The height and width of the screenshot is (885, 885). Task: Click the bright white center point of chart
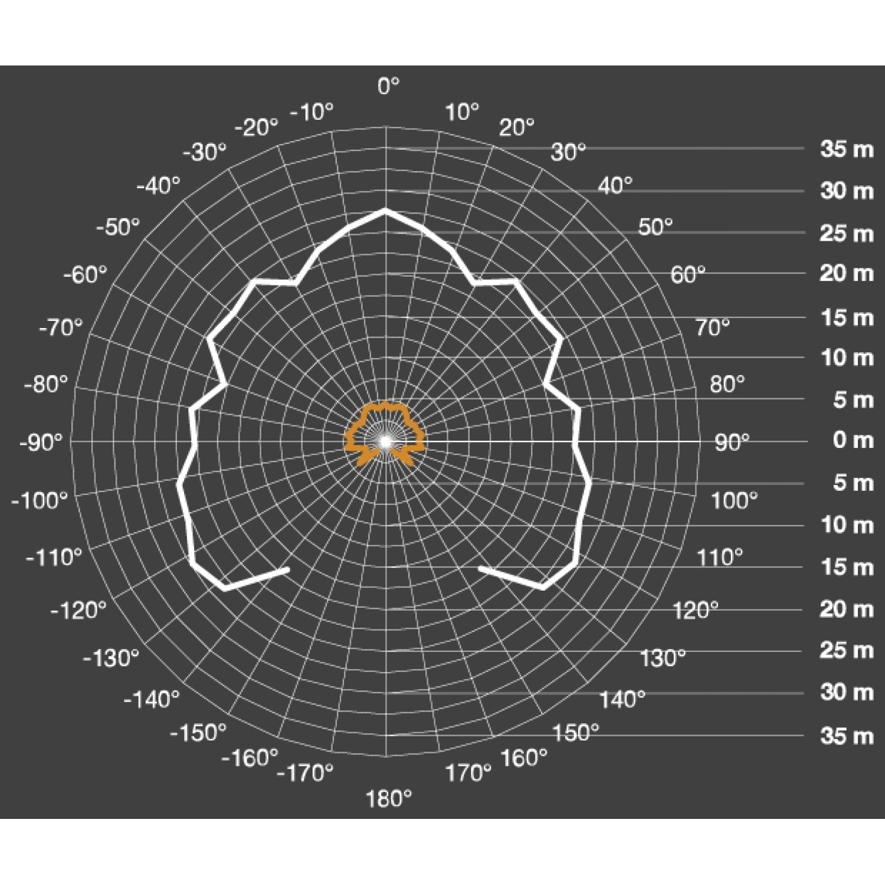385,441
